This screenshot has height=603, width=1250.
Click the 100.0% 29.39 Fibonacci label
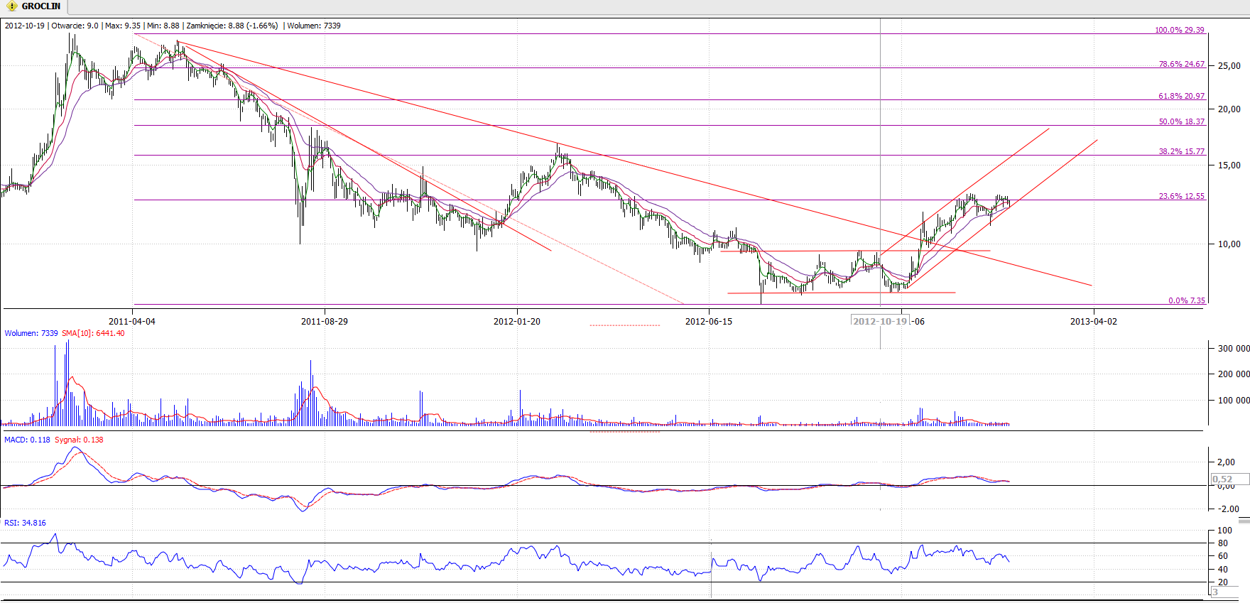[1180, 30]
